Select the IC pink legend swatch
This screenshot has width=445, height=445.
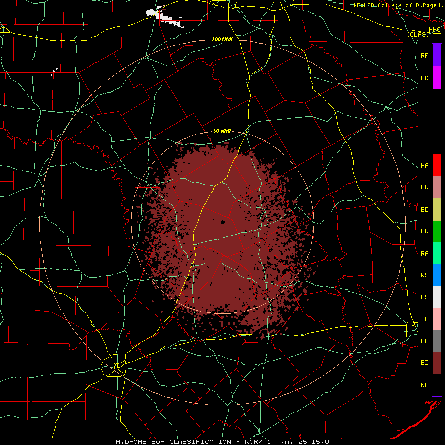pyautogui.click(x=437, y=319)
